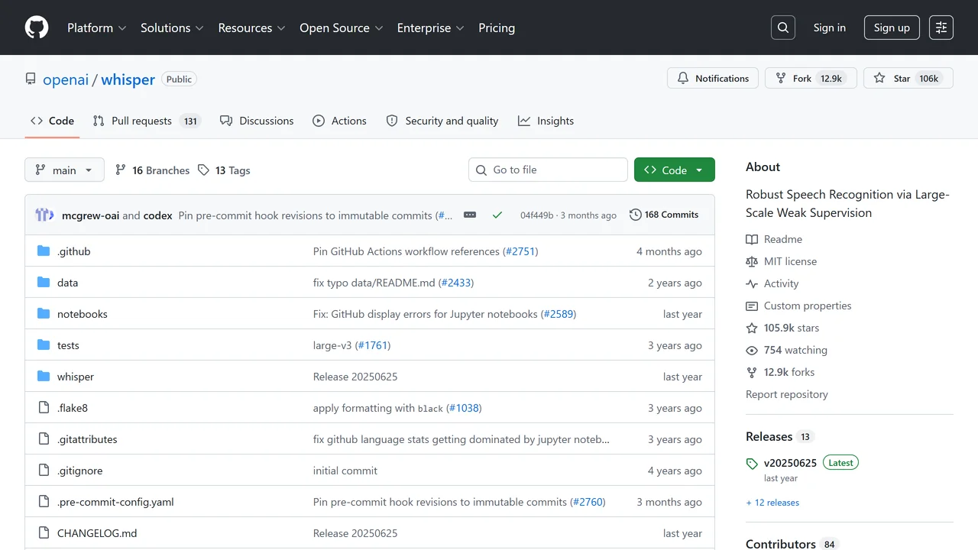Image resolution: width=978 pixels, height=550 pixels.
Task: Click the Notifications bell button
Action: 713,78
